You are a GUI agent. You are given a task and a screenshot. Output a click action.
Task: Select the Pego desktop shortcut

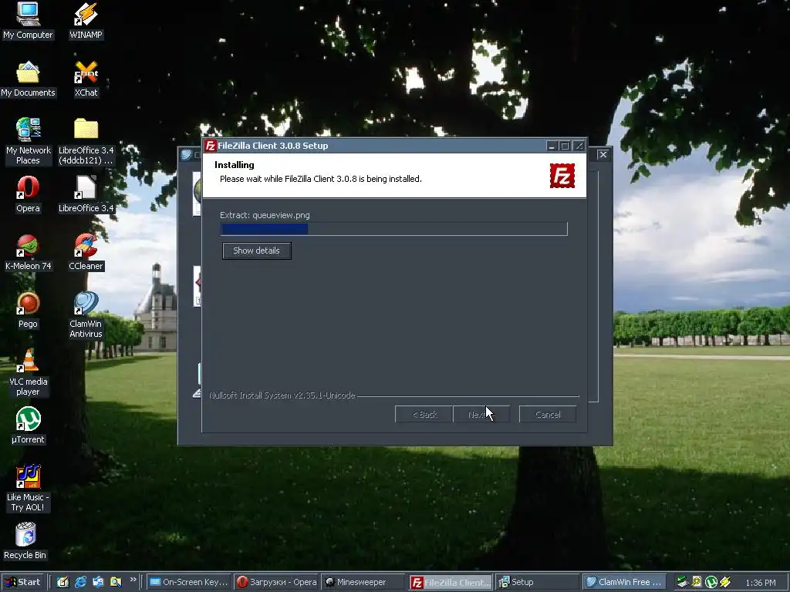pyautogui.click(x=28, y=310)
